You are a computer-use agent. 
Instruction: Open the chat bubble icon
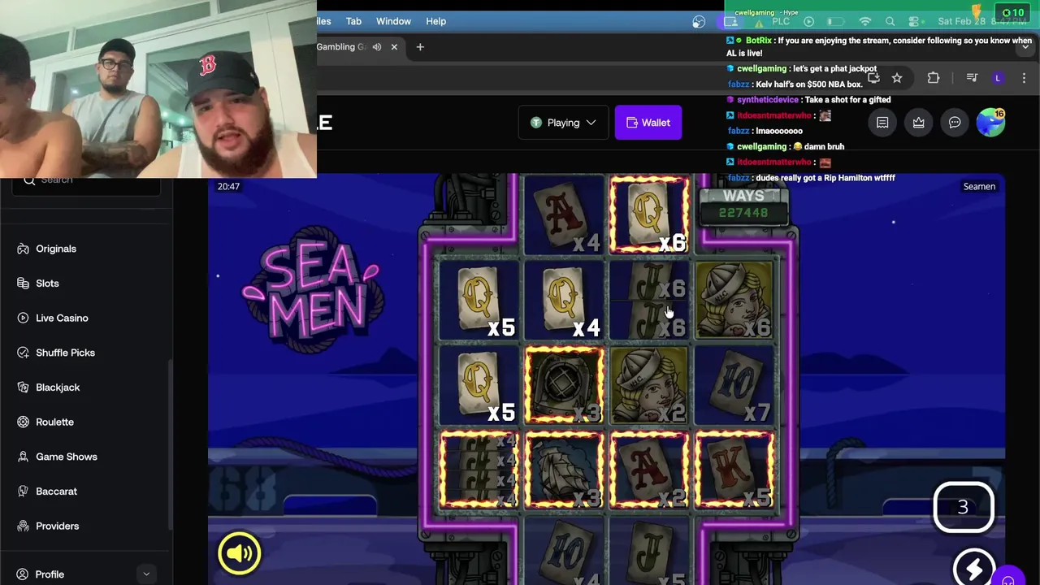click(955, 123)
